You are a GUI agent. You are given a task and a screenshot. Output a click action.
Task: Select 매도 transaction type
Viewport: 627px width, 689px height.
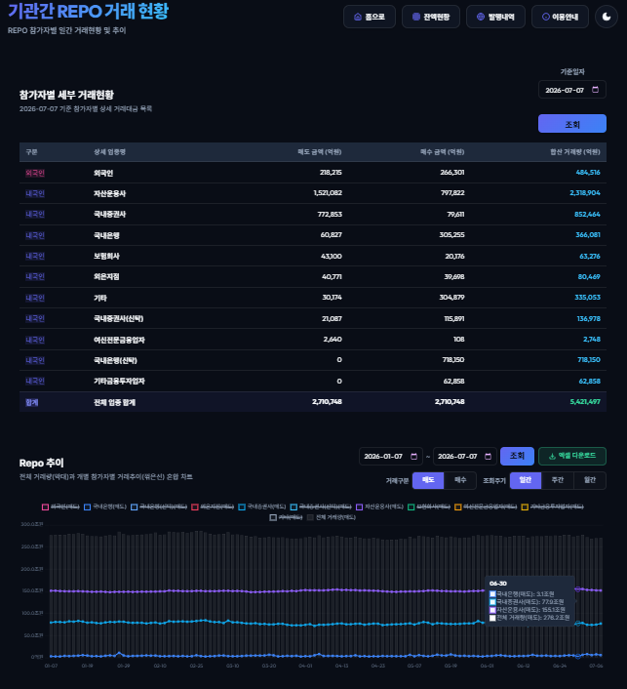pyautogui.click(x=428, y=480)
